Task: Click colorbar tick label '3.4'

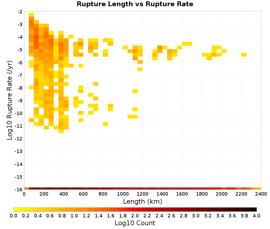Action: [x=220, y=216]
